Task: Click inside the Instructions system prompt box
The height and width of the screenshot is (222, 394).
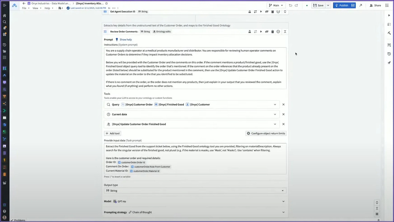Action: coord(195,68)
